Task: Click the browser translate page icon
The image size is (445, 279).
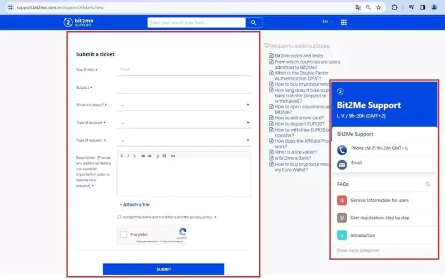Action: [358, 8]
